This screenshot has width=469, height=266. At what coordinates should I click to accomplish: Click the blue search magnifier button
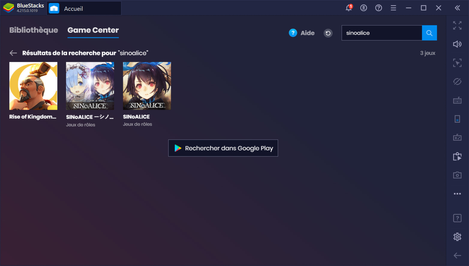click(x=429, y=33)
